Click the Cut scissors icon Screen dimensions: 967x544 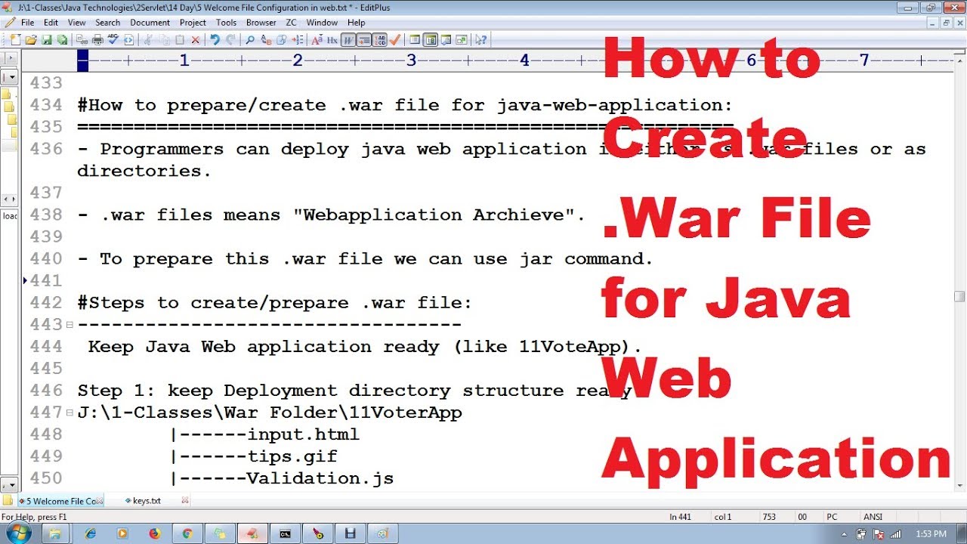[147, 39]
